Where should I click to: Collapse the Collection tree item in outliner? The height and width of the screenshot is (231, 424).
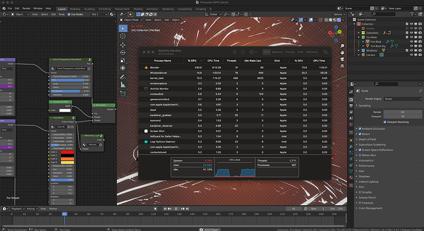[x=355, y=24]
